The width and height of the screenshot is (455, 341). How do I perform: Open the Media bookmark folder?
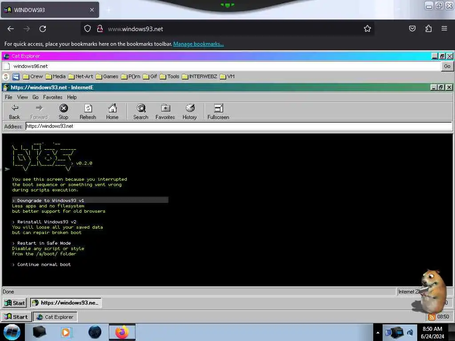pyautogui.click(x=56, y=76)
